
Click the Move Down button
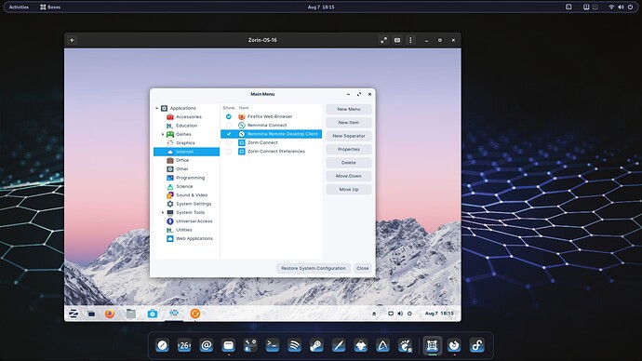pos(348,176)
